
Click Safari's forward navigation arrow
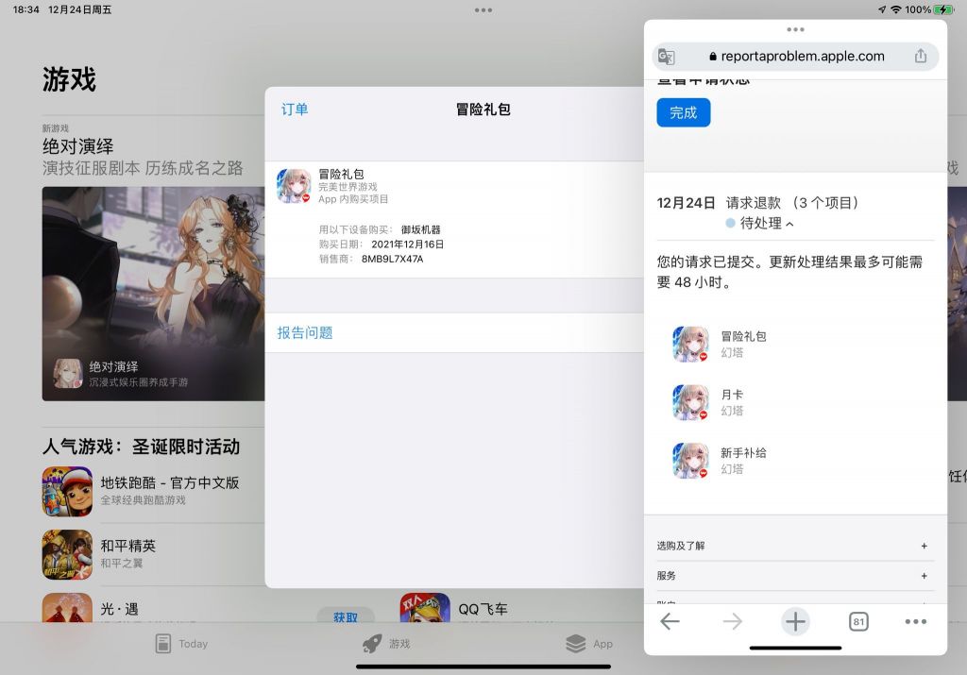732,621
